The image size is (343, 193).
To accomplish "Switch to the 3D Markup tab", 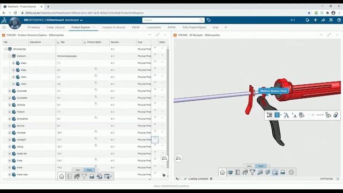I will 33,27.
